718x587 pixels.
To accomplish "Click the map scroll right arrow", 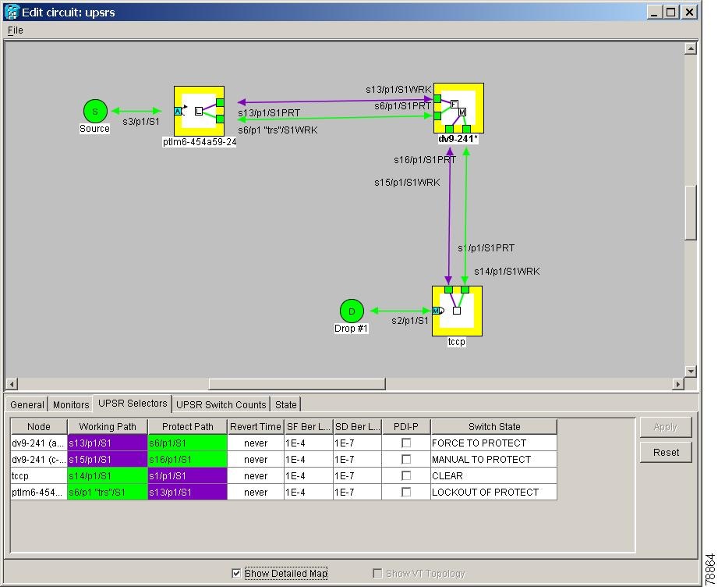I will click(x=678, y=384).
